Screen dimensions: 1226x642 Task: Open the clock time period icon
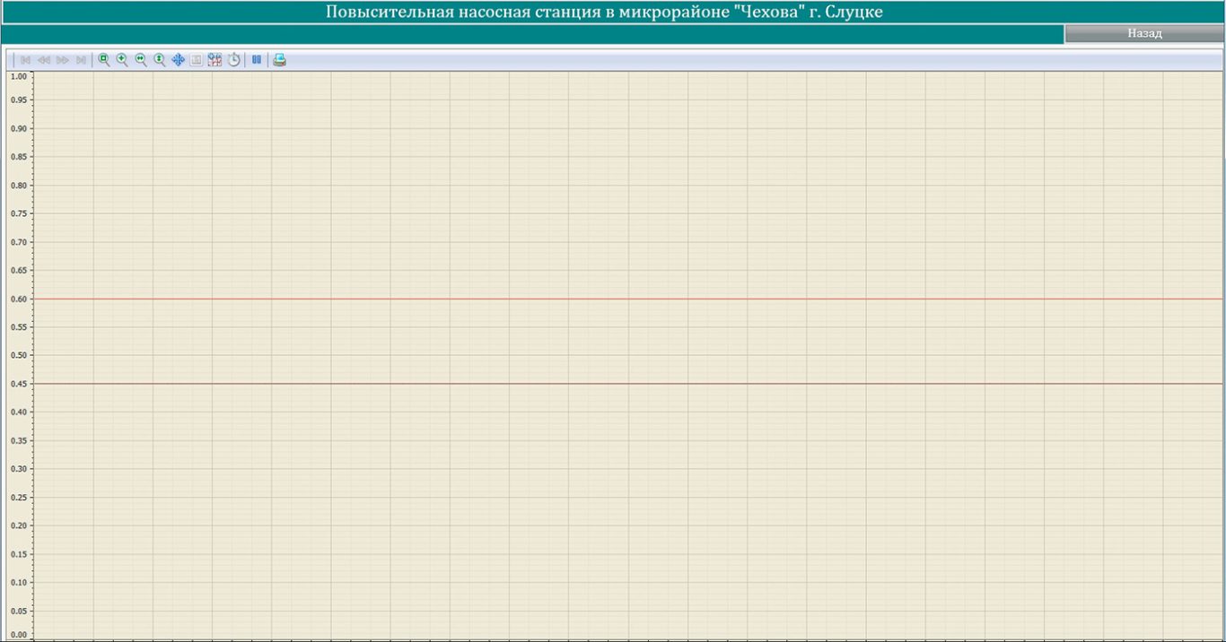(233, 60)
